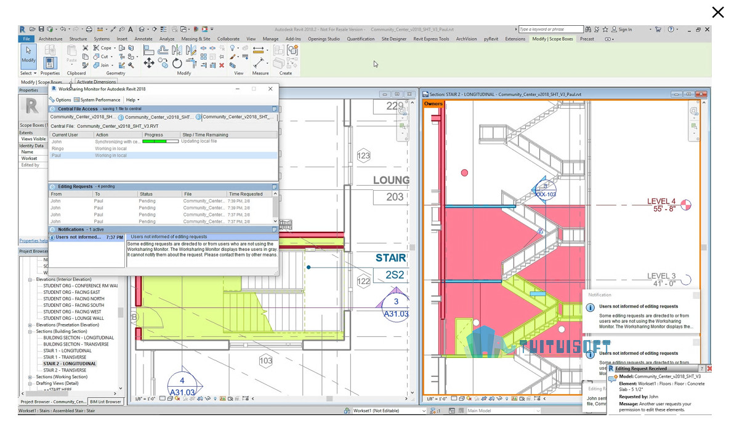Viewport: 729px width, 428px height.
Task: Click the Move tool in the Modify panel
Action: point(149,63)
